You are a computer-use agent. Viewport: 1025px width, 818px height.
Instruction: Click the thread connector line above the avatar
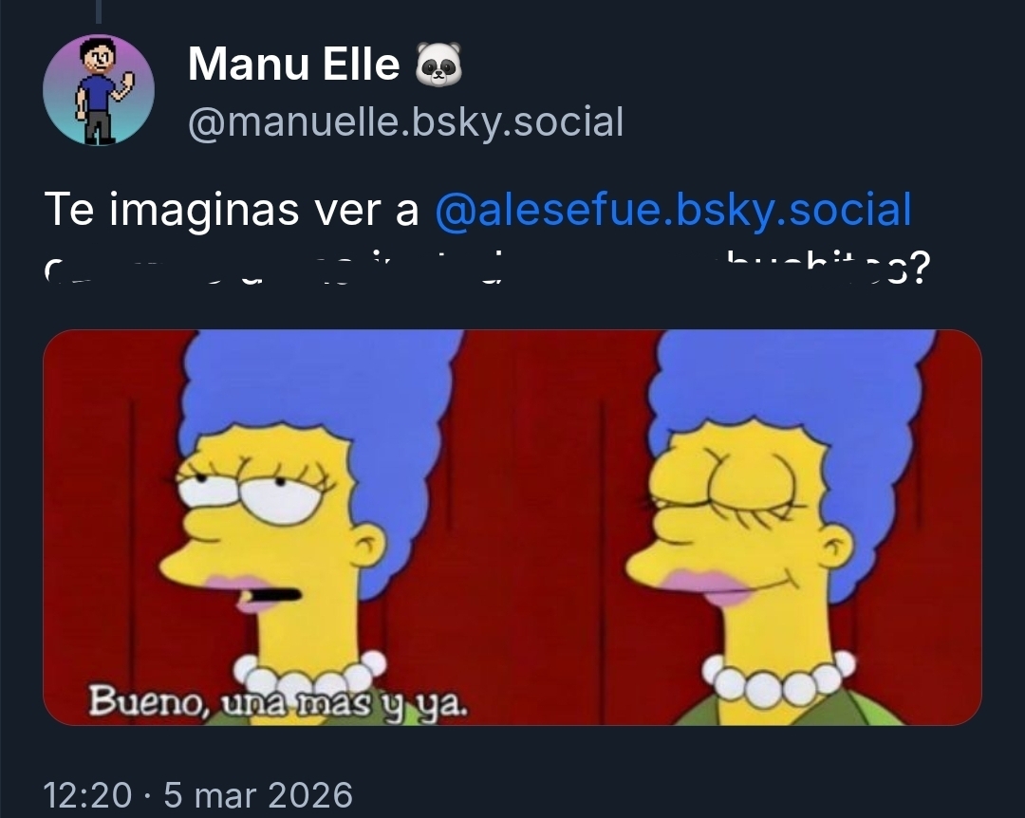tap(99, 11)
